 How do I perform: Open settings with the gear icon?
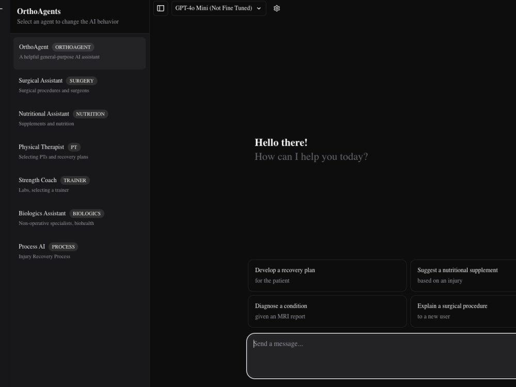pos(277,8)
